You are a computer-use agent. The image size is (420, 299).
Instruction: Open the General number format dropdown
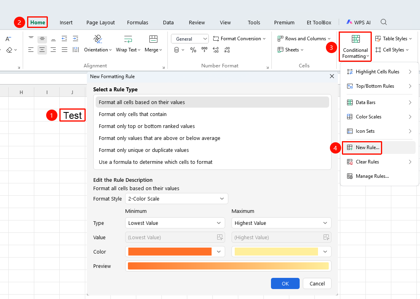(190, 39)
